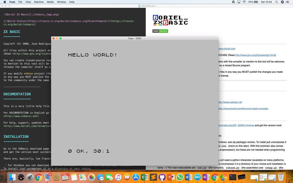This screenshot has height=183, width=293.
Task: Open the Machine menu in menu bar
Action: tap(39, 2)
